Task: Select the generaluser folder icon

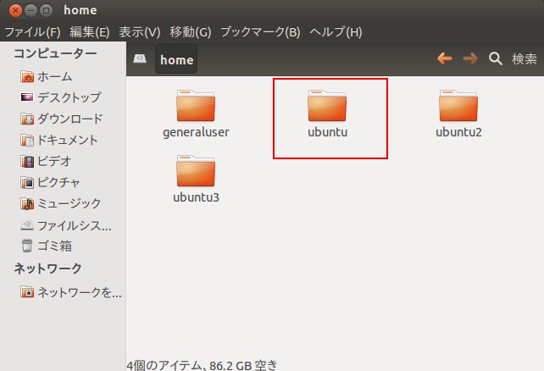Action: [x=196, y=105]
